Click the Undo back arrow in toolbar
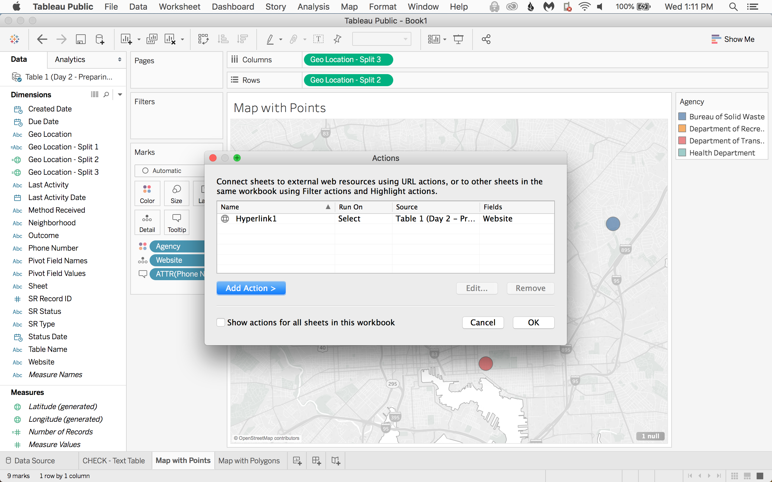 click(x=42, y=39)
